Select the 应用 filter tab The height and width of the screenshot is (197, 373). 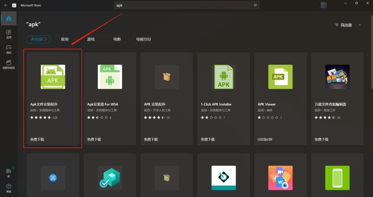65,39
